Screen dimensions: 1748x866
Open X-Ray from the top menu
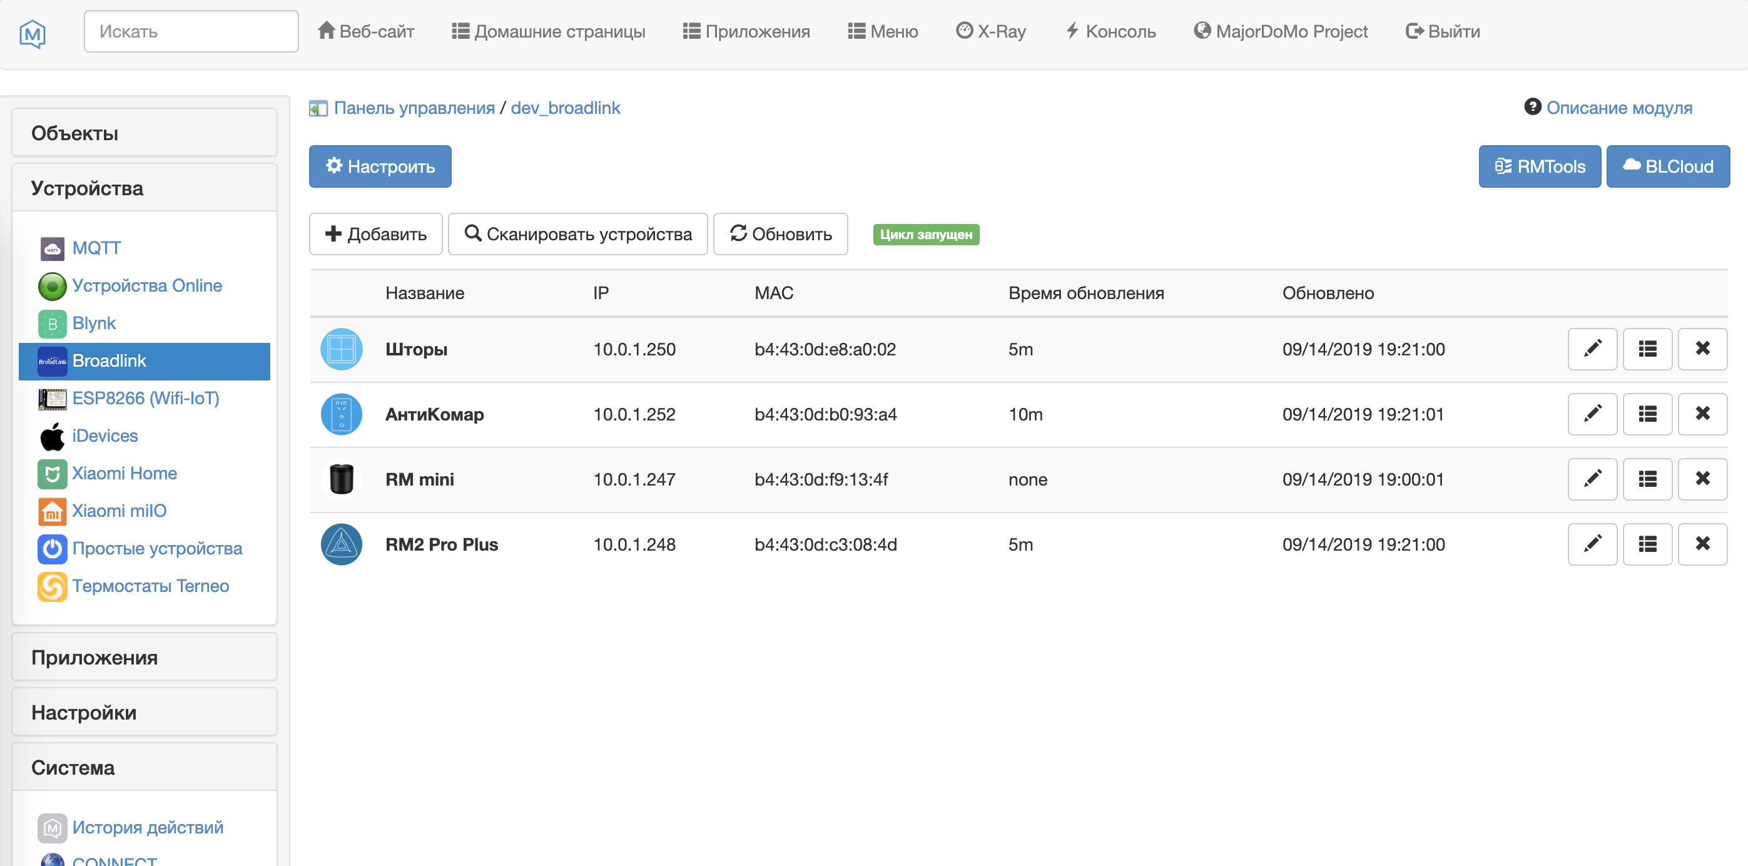click(991, 31)
